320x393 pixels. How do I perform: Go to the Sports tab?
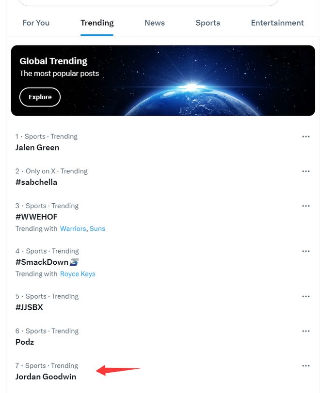208,23
